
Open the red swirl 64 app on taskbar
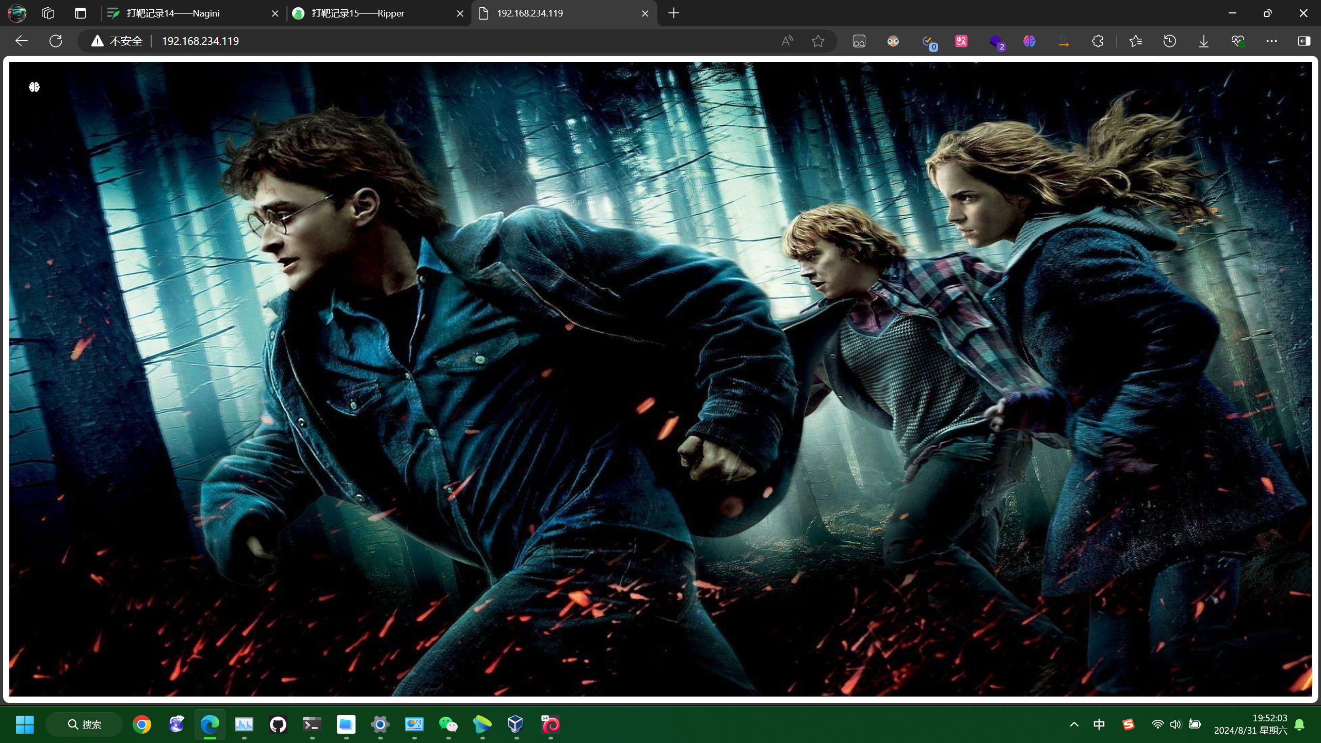pyautogui.click(x=551, y=724)
